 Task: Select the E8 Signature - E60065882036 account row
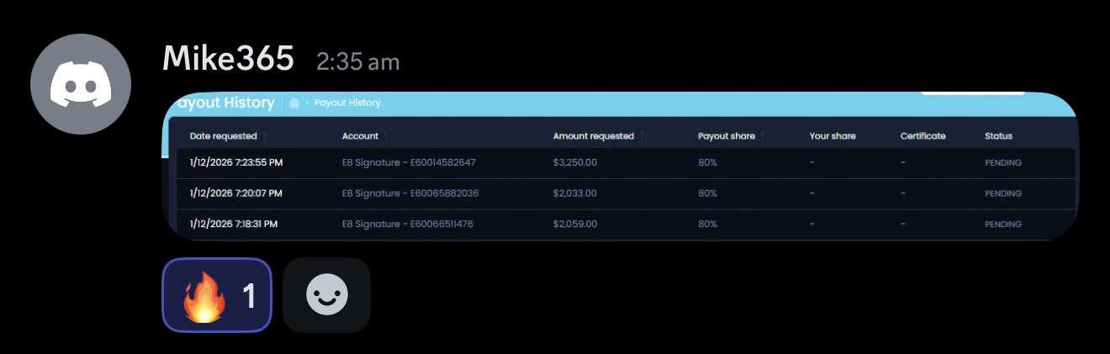626,193
